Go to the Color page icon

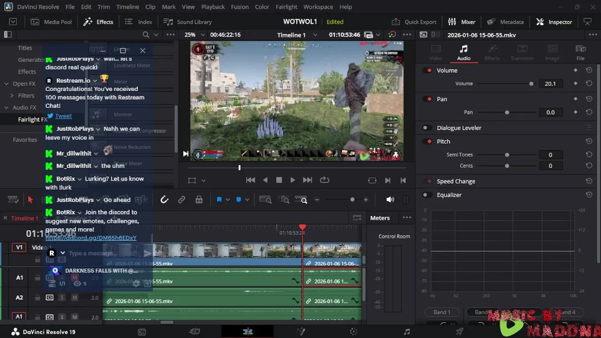354,332
